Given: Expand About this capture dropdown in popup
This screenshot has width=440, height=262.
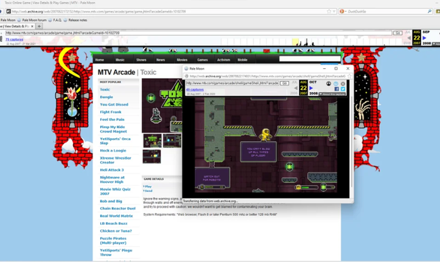Looking at the screenshot, I should [x=332, y=94].
